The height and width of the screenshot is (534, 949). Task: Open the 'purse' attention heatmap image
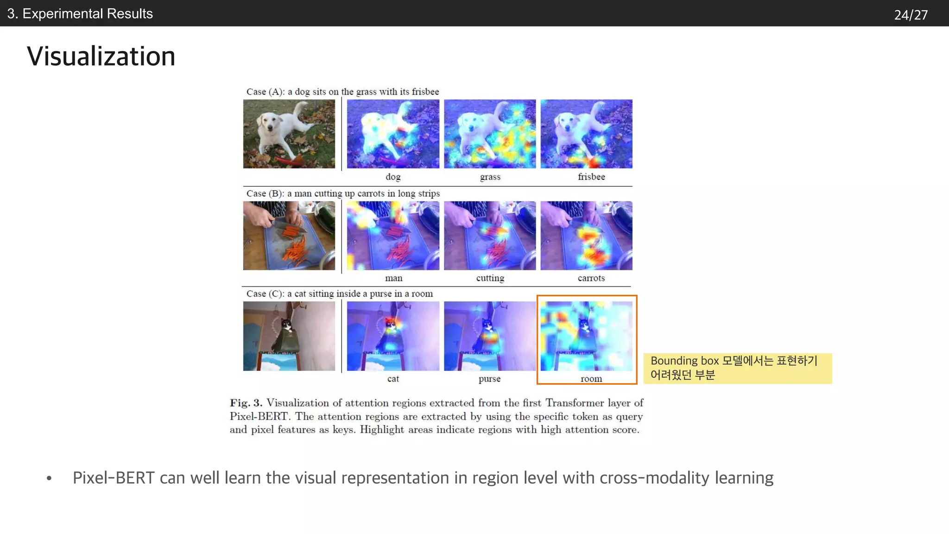click(490, 336)
